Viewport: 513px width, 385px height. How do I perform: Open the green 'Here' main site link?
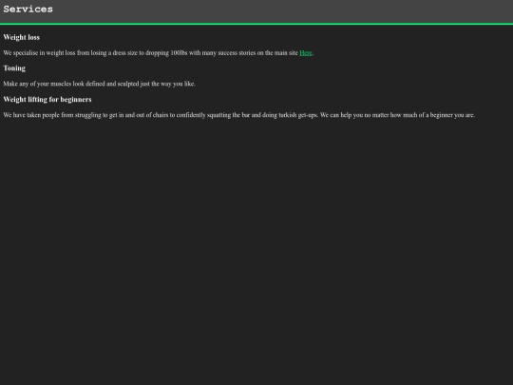coord(306,52)
